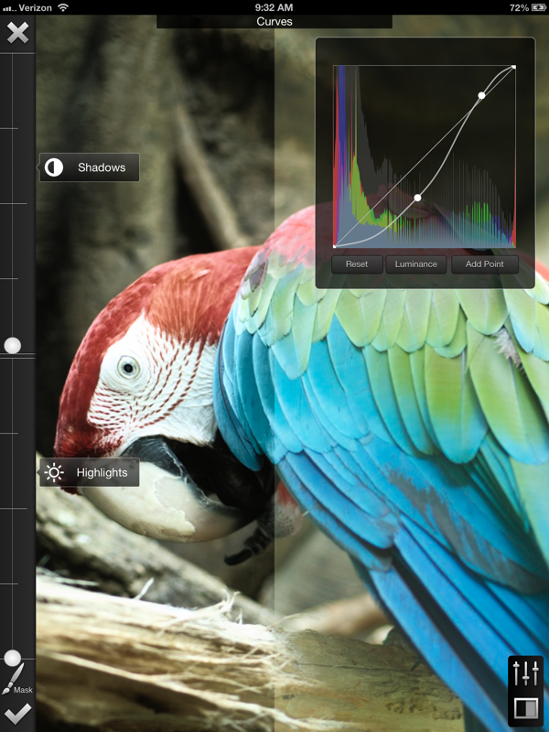Tap the half-circle Shadows icon
Viewport: 549px width, 732px height.
[x=55, y=167]
